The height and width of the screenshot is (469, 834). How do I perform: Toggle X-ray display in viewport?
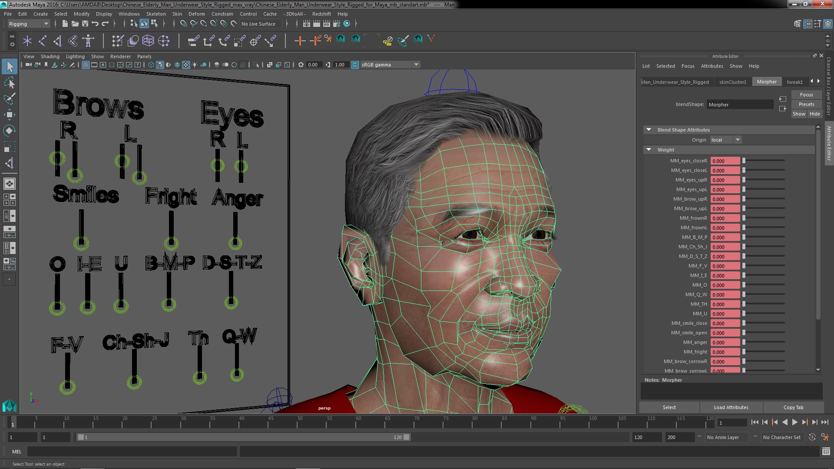click(270, 65)
